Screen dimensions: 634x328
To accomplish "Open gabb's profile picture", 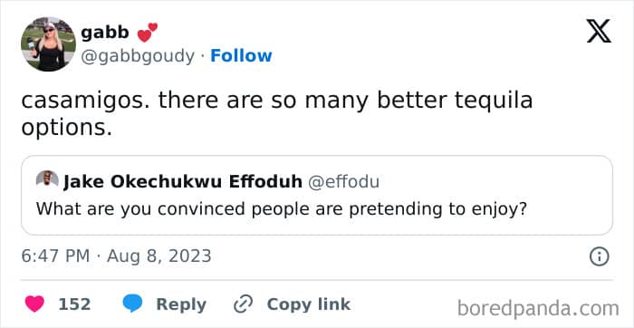I will click(x=48, y=44).
